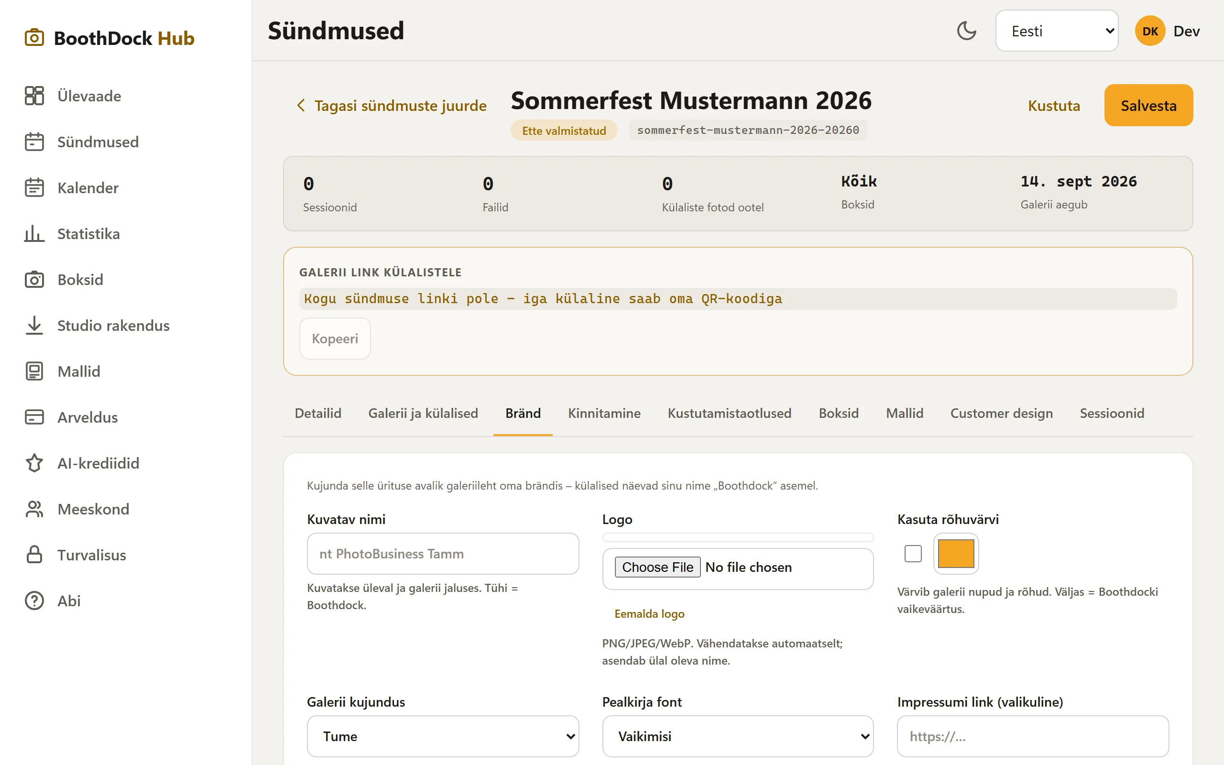Open the Eesti language dropdown
This screenshot has height=765, width=1224.
tap(1057, 31)
